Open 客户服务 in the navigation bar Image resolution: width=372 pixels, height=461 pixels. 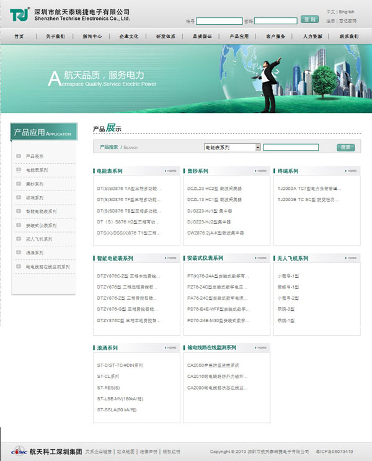pyautogui.click(x=276, y=36)
